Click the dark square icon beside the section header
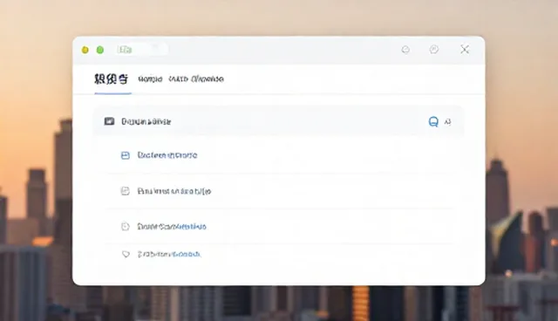This screenshot has height=321, width=558. 109,121
